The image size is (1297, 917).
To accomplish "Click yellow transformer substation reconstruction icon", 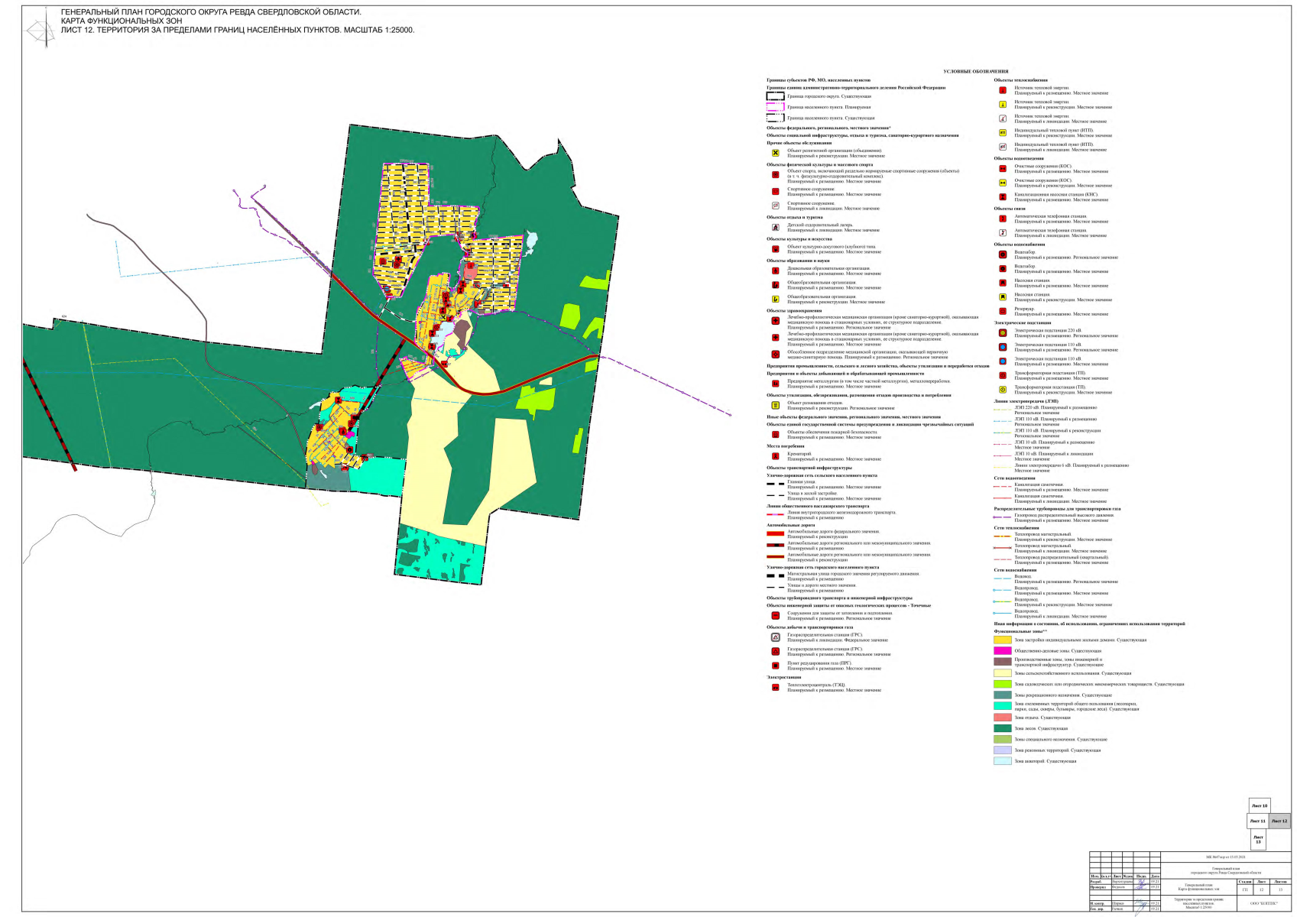I will tap(1003, 390).
